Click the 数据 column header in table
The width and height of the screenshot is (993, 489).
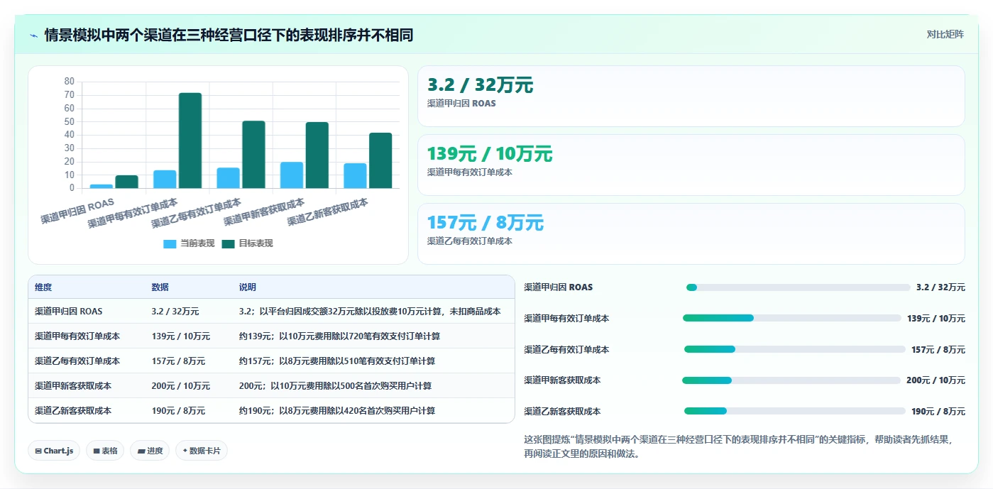pos(160,287)
